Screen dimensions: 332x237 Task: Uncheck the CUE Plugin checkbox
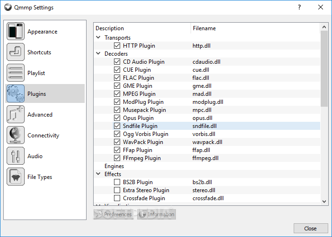[x=117, y=70]
